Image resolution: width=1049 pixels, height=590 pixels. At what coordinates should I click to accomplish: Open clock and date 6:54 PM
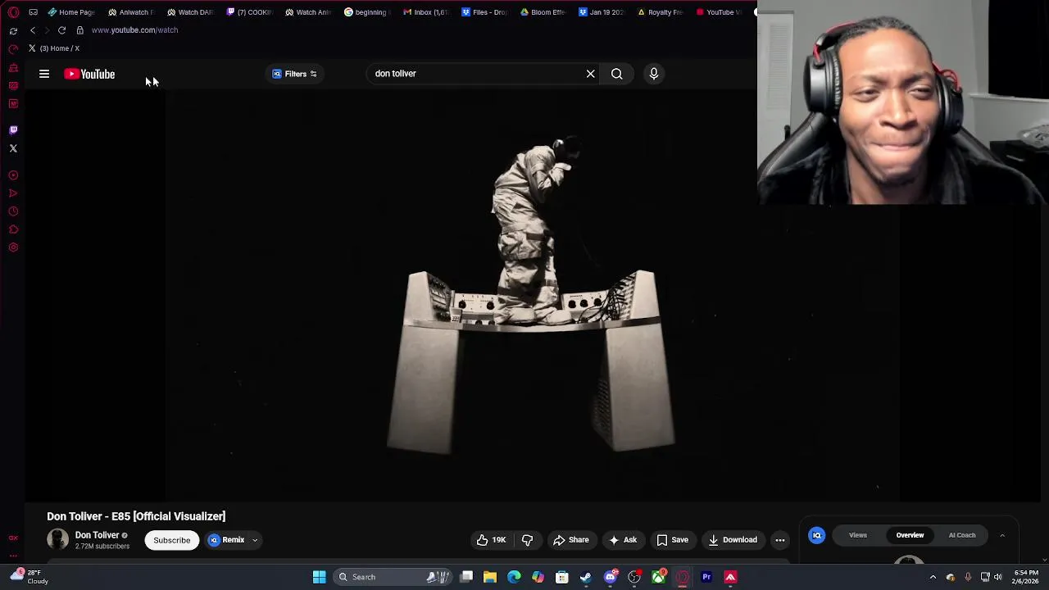click(1026, 577)
